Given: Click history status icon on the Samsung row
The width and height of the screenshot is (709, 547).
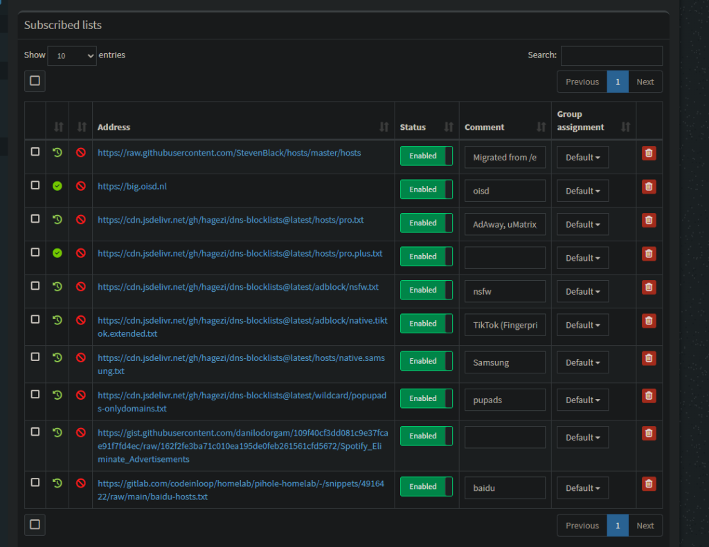Looking at the screenshot, I should (x=57, y=357).
